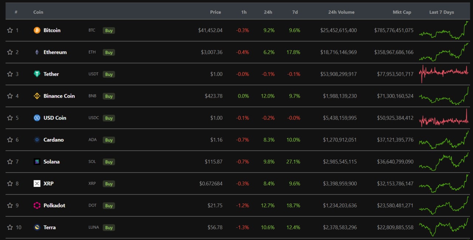The height and width of the screenshot is (240, 473).
Task: Sort table by Coin column header
Action: (38, 12)
